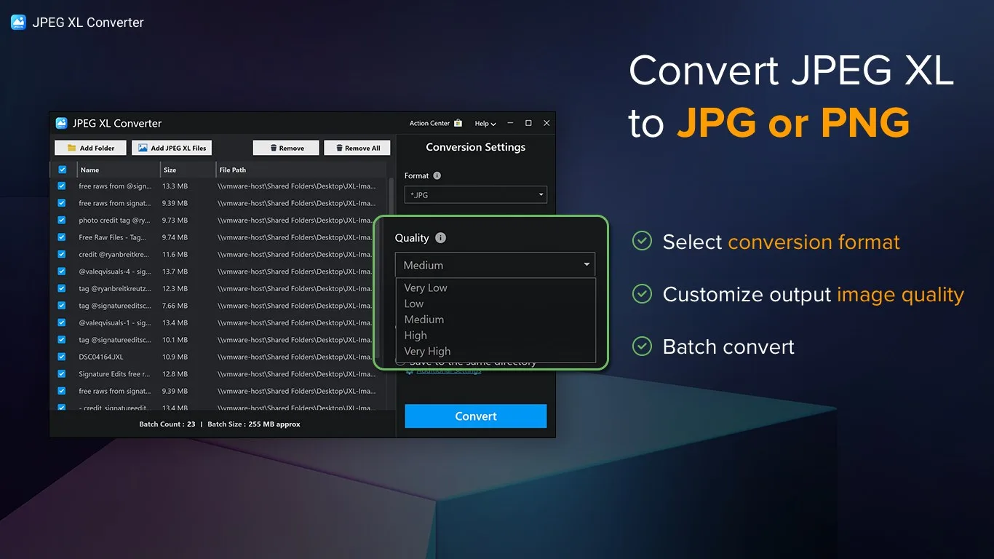Uncheck the 'Free Raw Files - Tag...' file

(x=62, y=237)
